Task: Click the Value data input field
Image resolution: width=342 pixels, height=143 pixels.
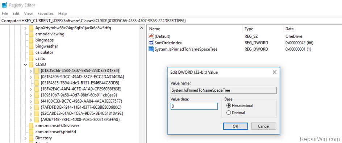Action: 194,106
